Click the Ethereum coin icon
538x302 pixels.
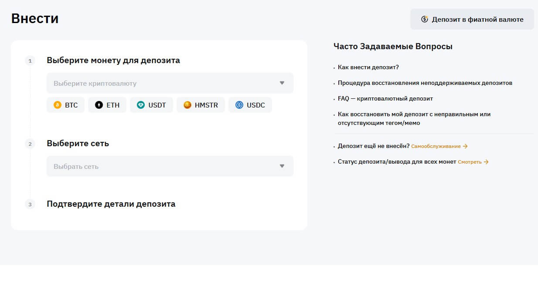coord(99,105)
